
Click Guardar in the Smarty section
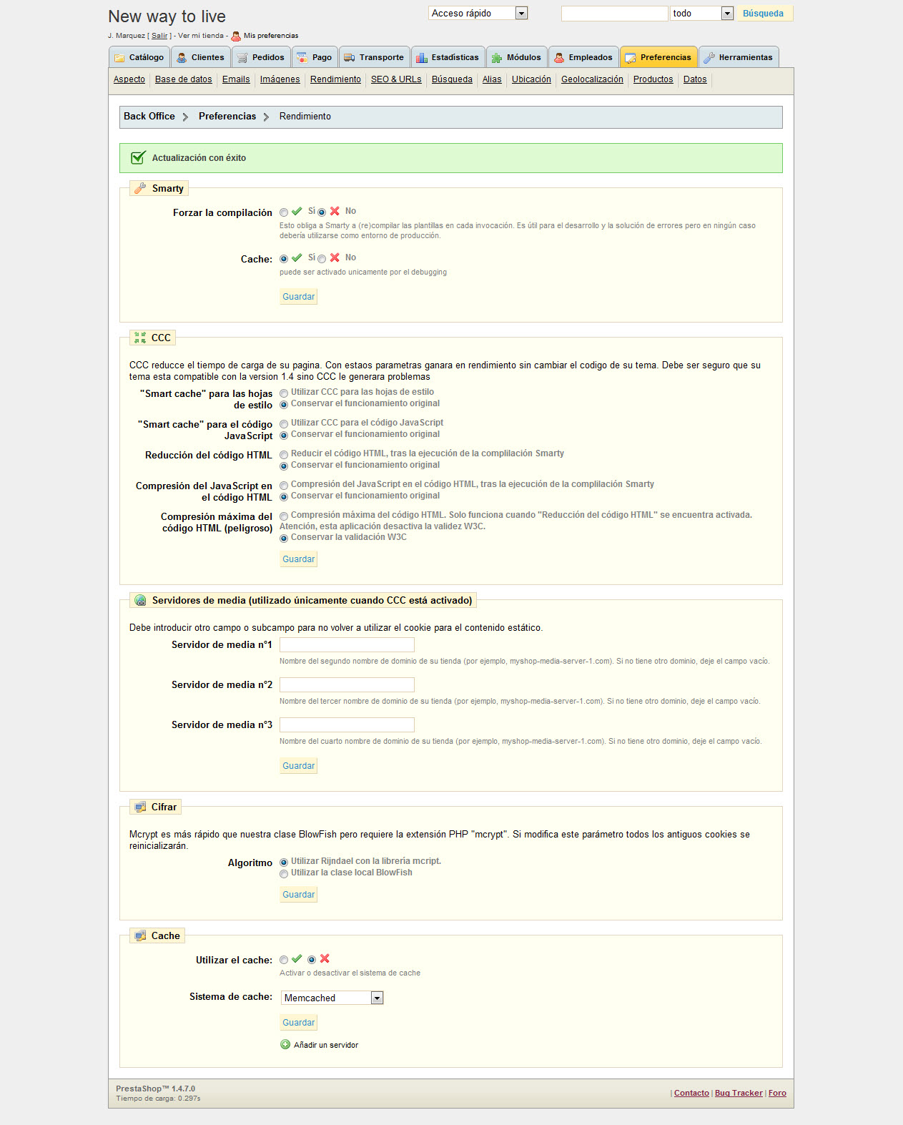point(299,297)
